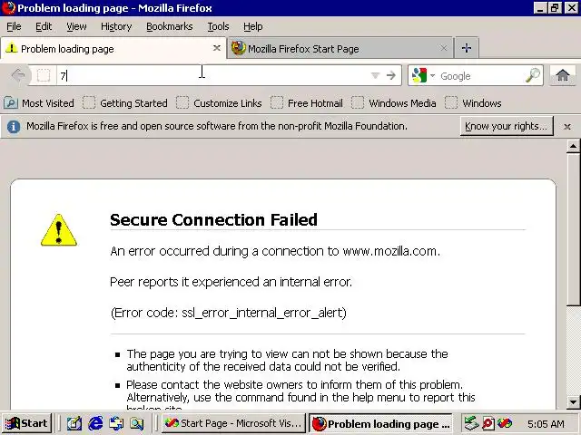Click the warning icon on the first tab

[x=12, y=47]
